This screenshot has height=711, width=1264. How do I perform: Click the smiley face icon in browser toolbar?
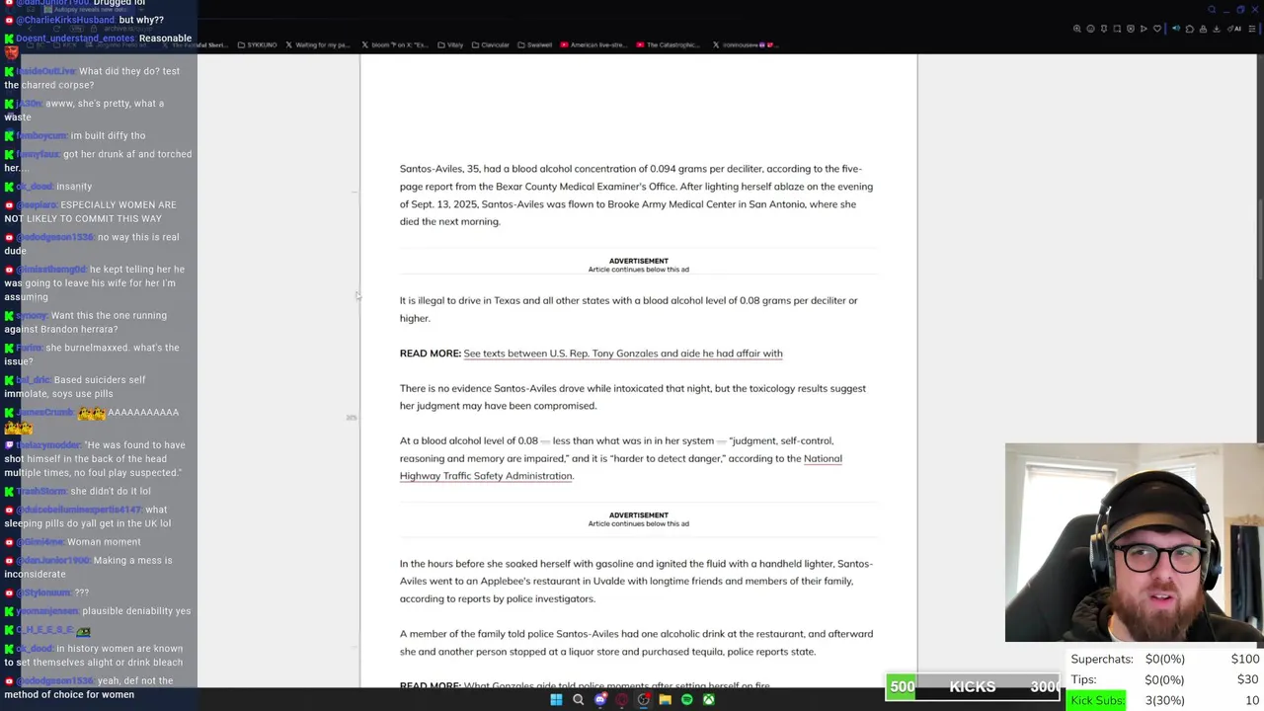coord(1090,29)
